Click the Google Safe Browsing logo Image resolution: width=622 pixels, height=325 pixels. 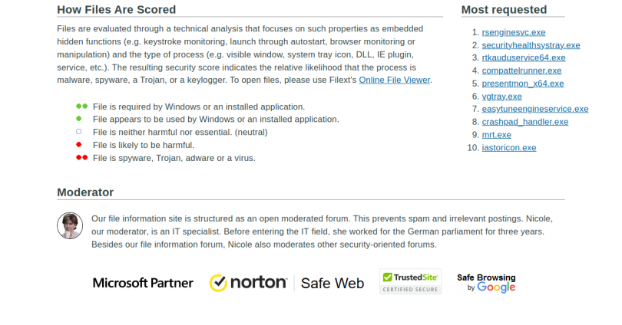click(486, 283)
